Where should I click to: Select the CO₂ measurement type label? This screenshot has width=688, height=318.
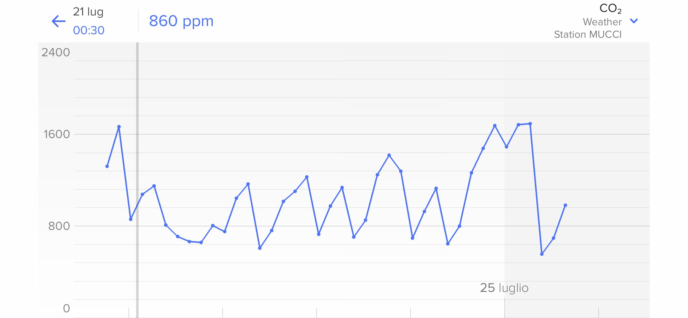point(610,8)
